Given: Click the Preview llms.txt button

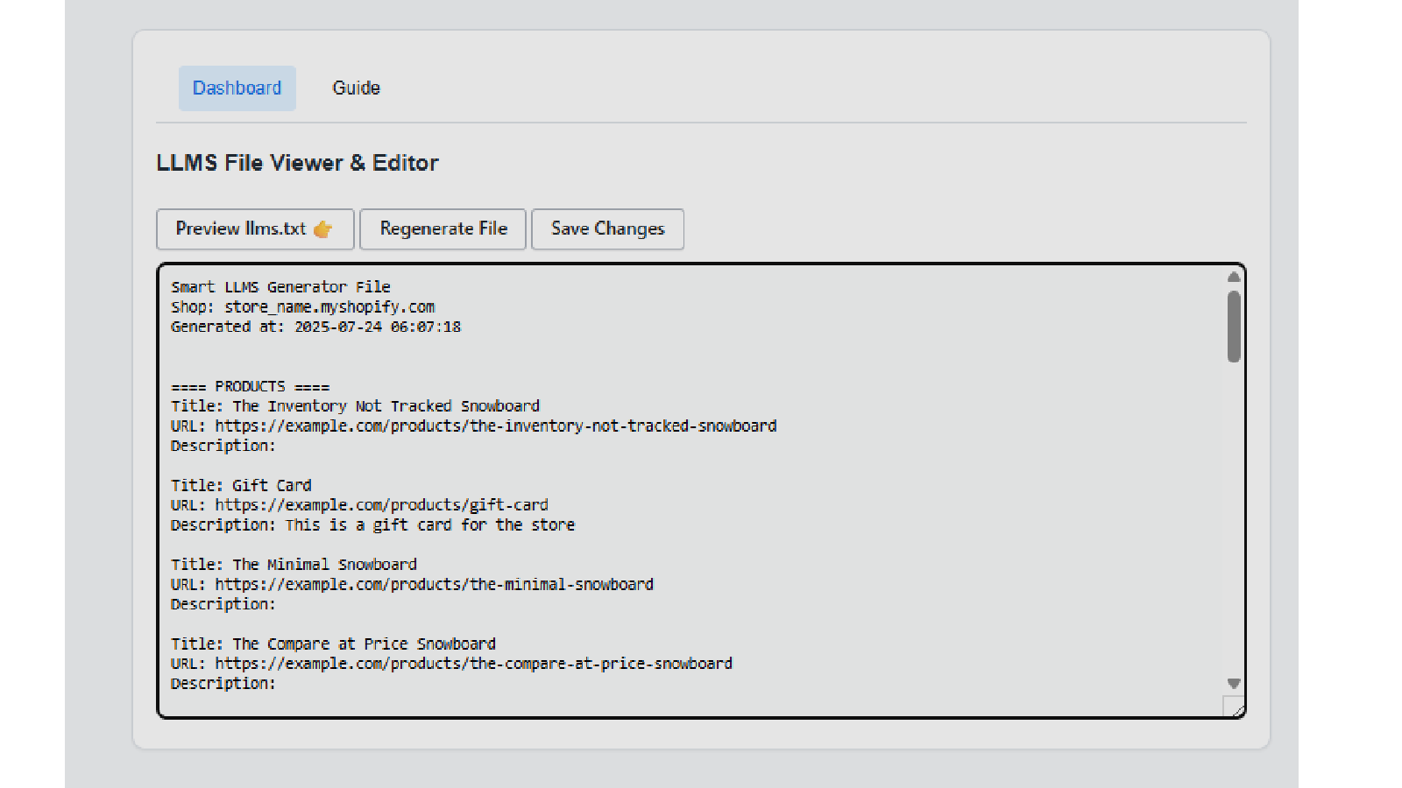Looking at the screenshot, I should tap(255, 229).
